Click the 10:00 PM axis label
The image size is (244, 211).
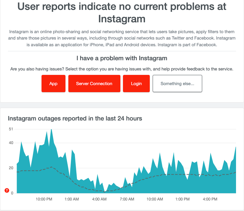44,199
